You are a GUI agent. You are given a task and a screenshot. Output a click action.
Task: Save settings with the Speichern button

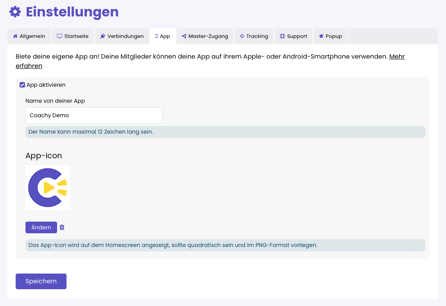coord(41,281)
